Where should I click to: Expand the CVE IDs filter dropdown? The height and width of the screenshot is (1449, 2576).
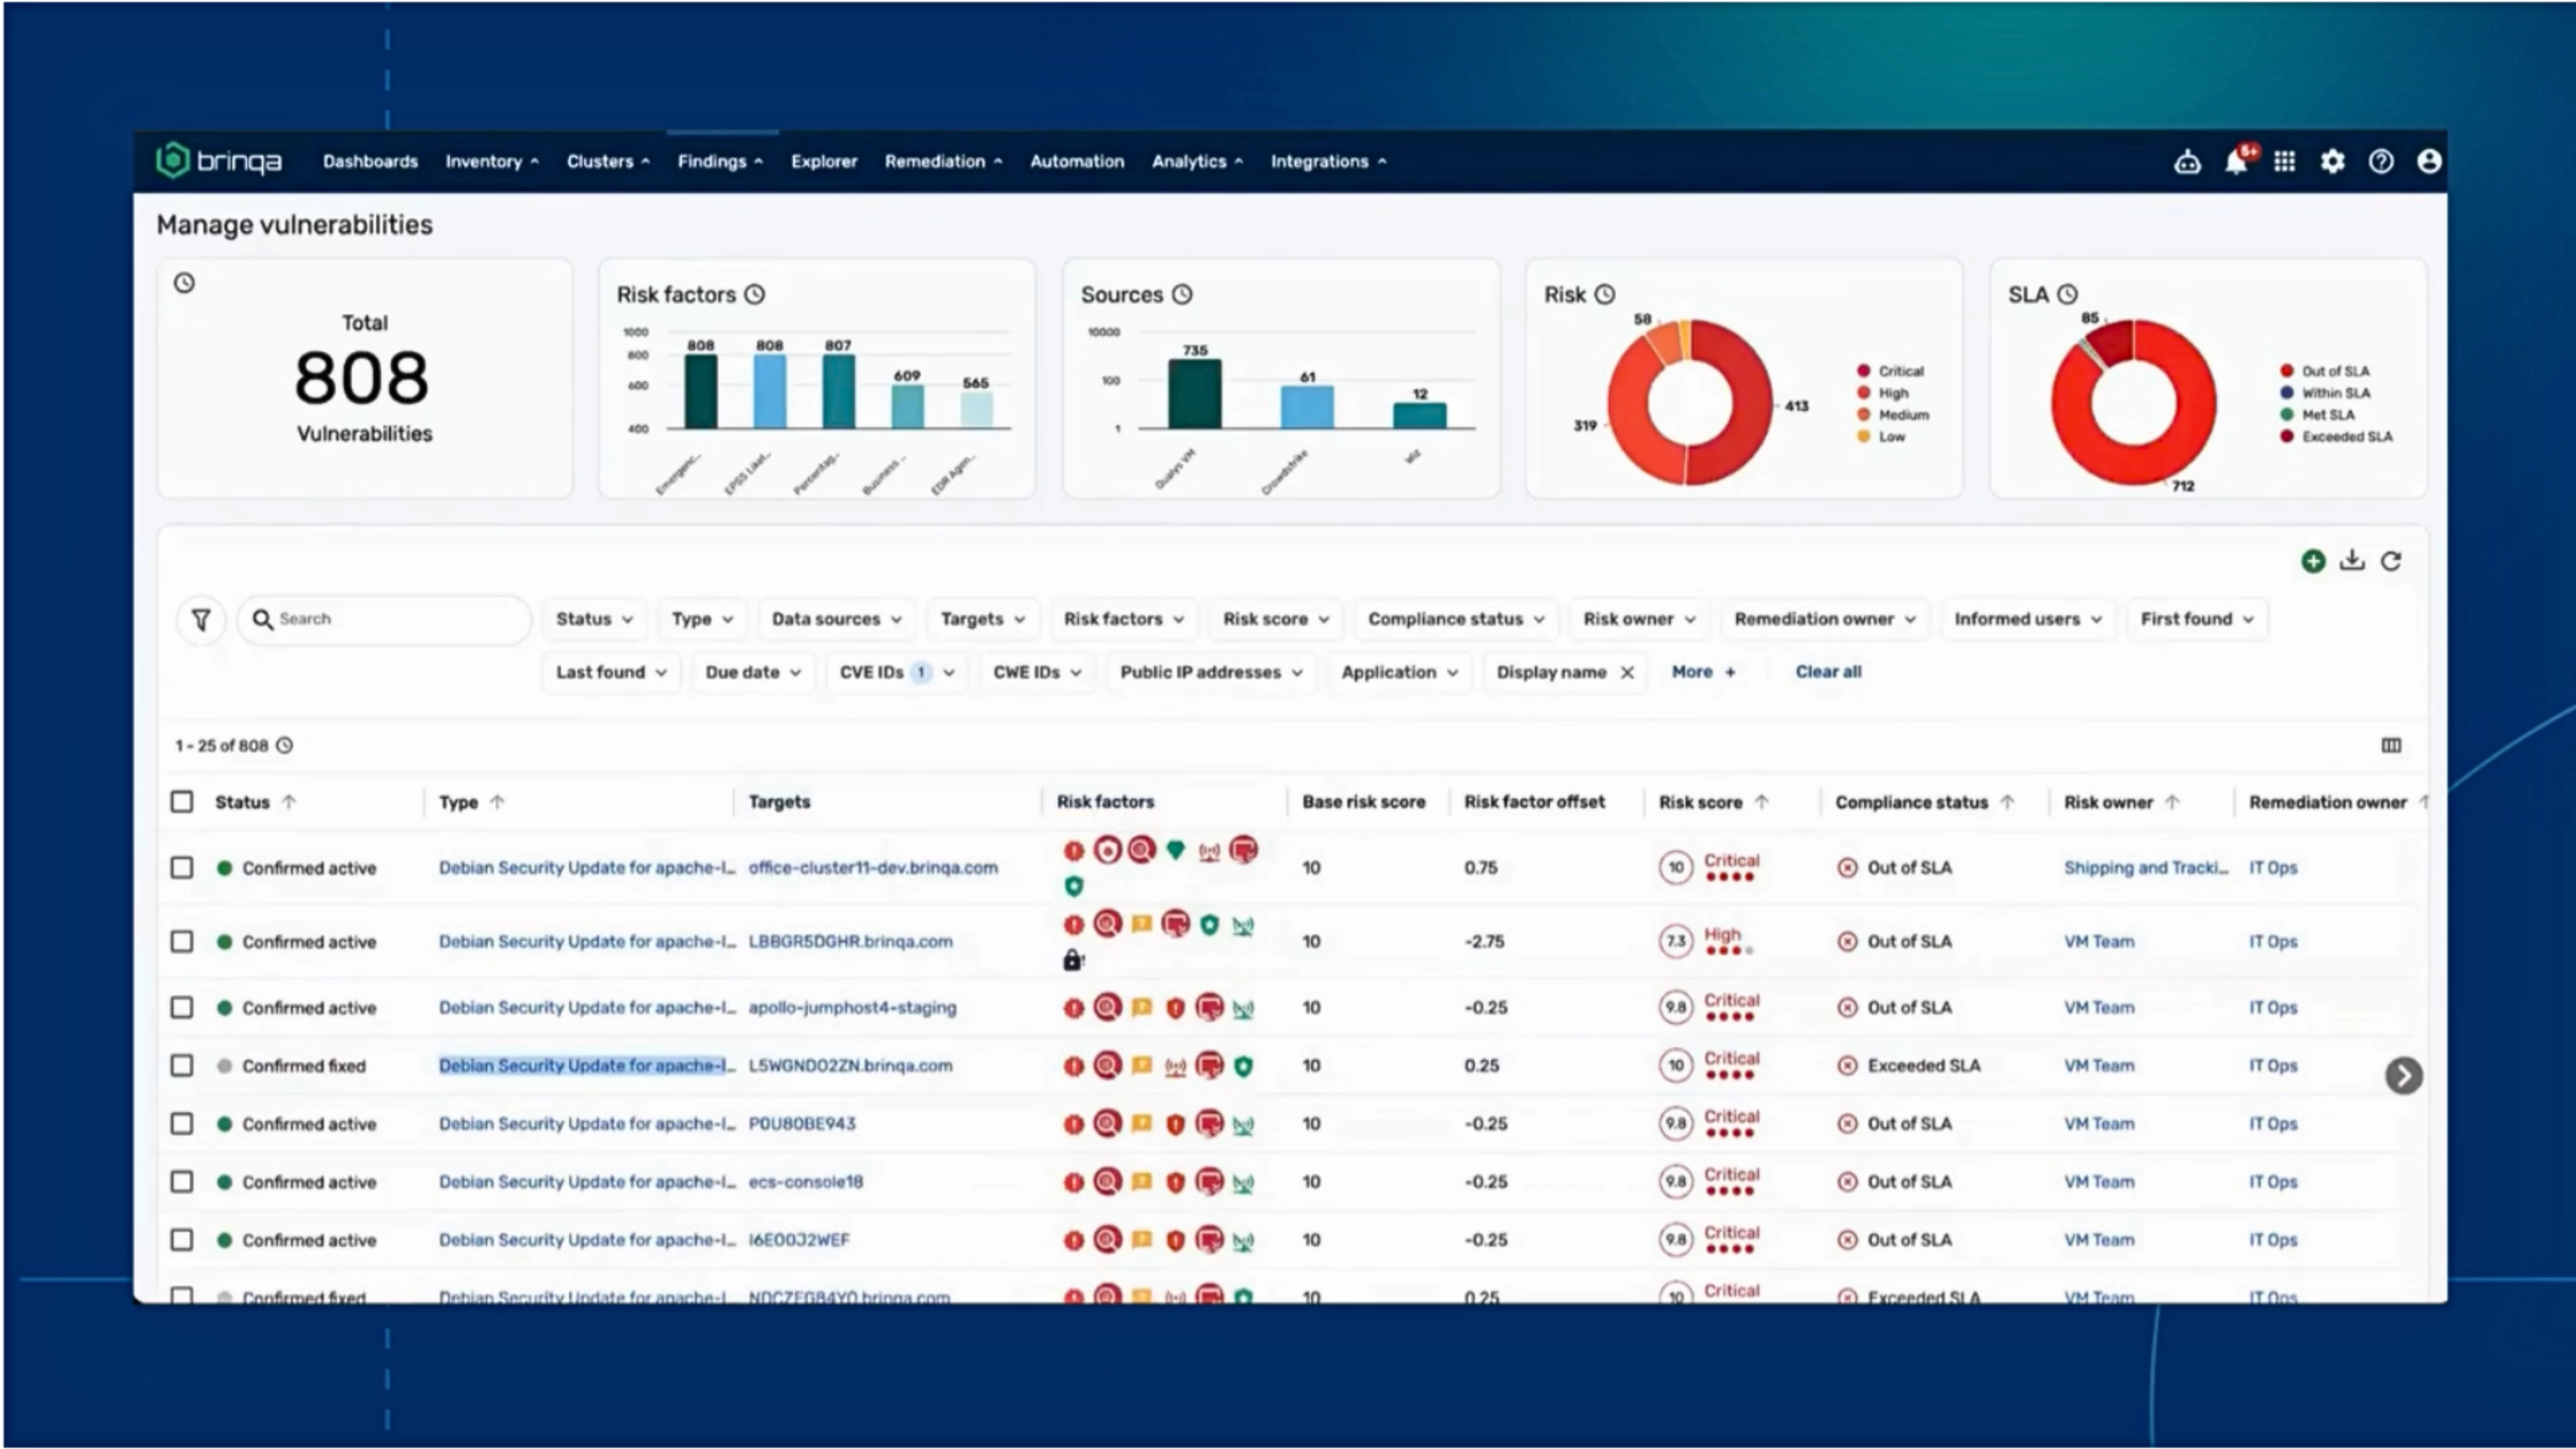(x=895, y=672)
